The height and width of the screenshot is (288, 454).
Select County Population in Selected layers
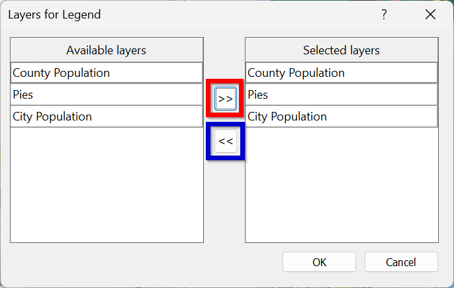[341, 73]
